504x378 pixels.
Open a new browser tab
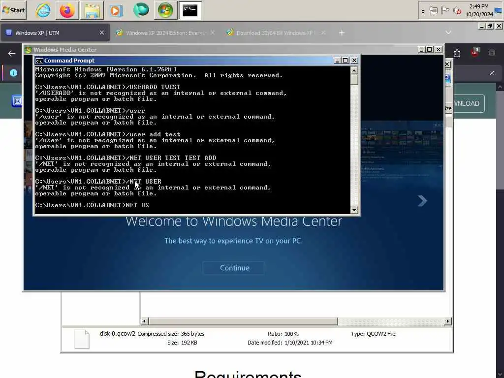[342, 33]
